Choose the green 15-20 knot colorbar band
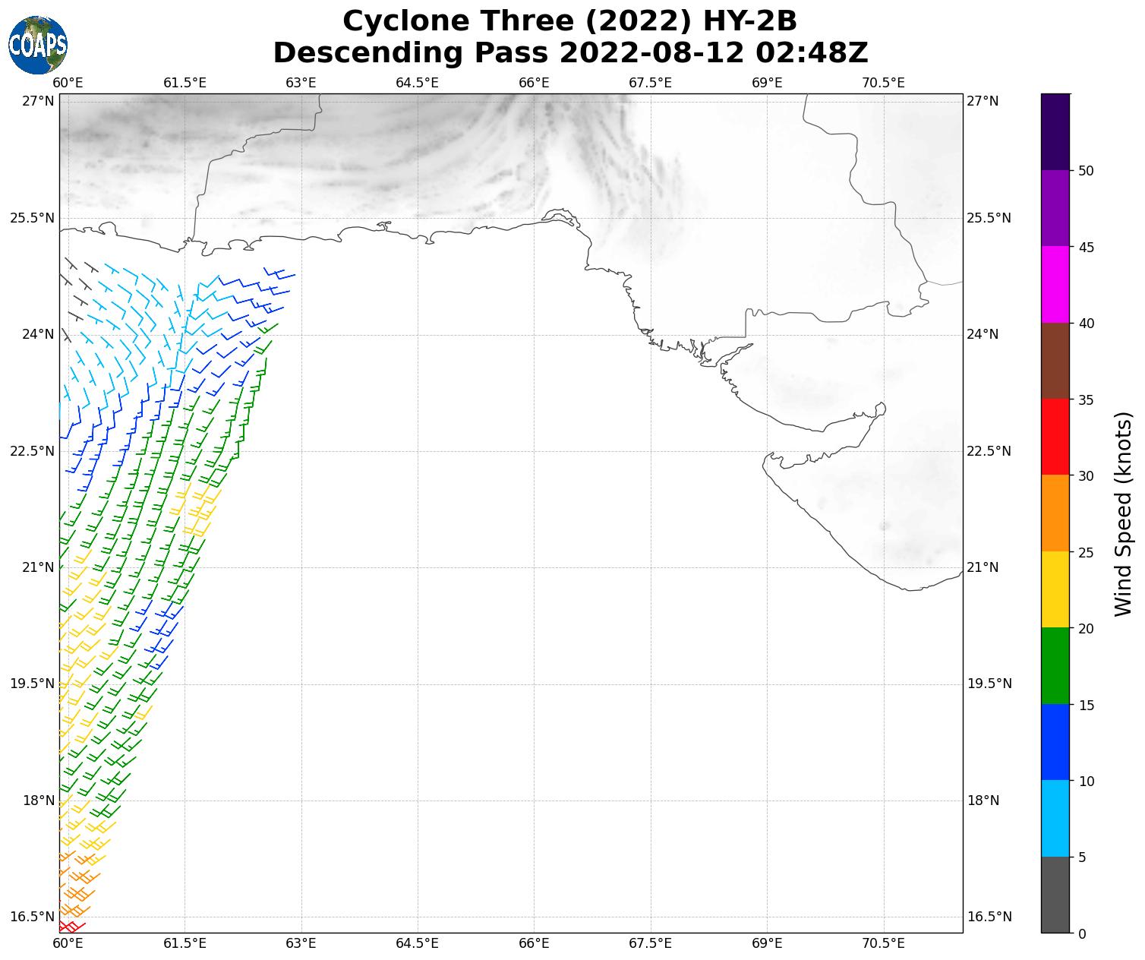This screenshot has width=1145, height=960. (x=1055, y=666)
